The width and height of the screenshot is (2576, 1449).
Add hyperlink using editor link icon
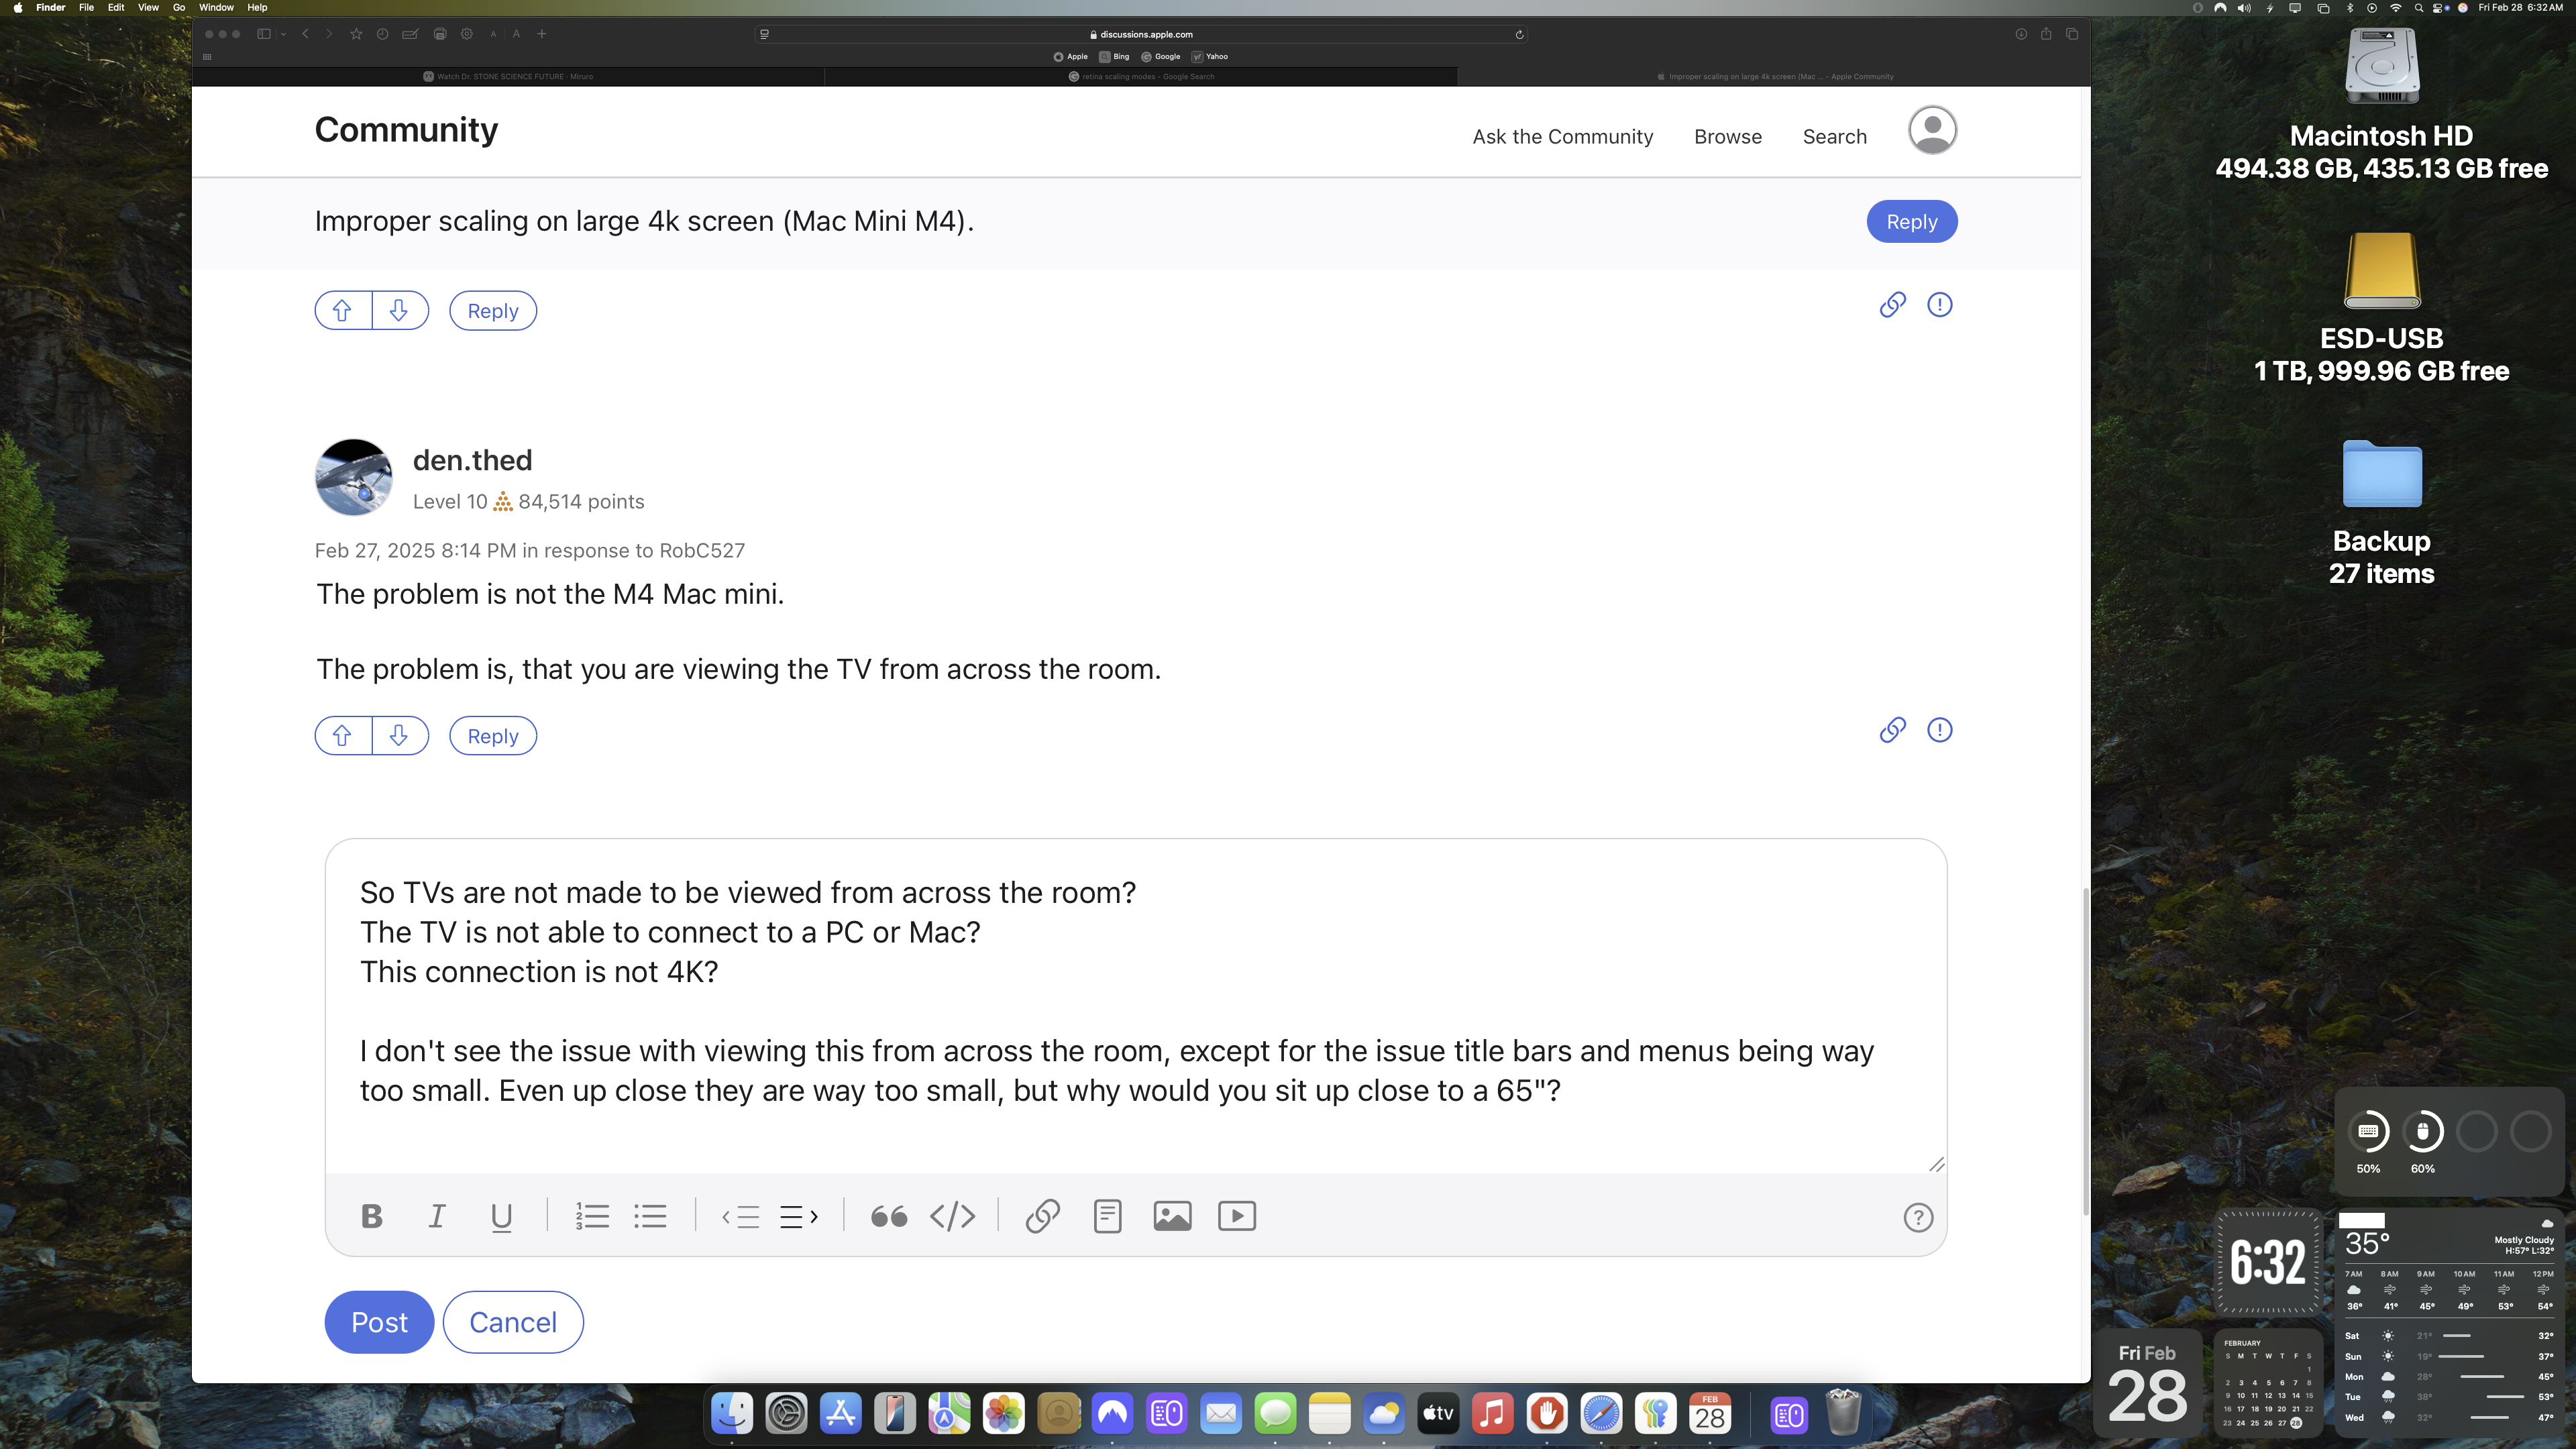click(1042, 1216)
